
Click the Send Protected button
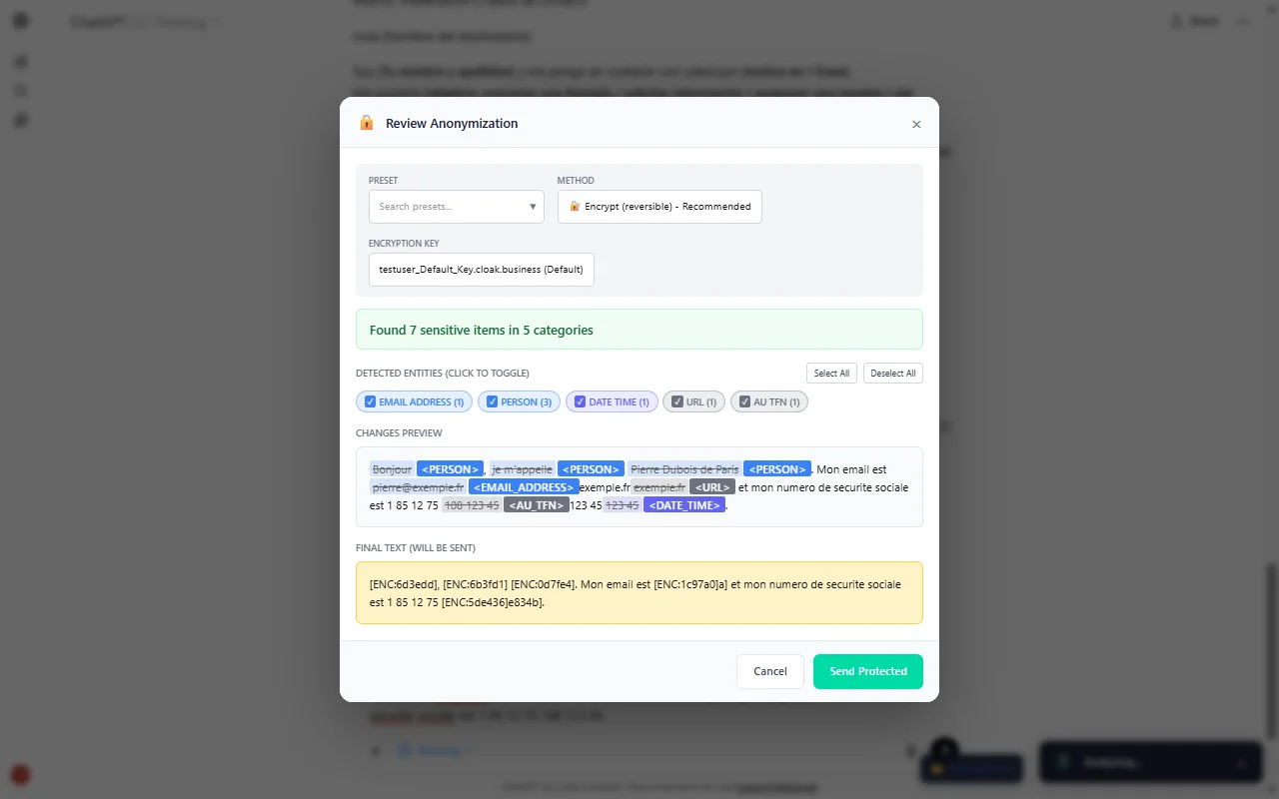pos(867,671)
